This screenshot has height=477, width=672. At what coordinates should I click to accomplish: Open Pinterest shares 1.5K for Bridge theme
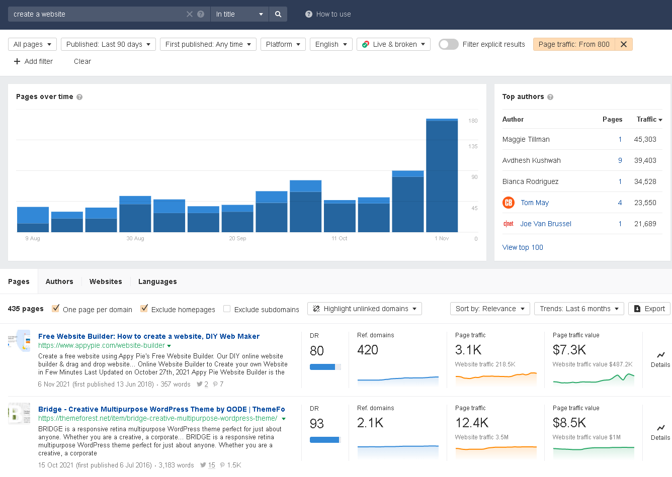click(x=231, y=465)
